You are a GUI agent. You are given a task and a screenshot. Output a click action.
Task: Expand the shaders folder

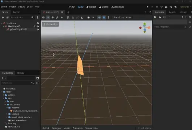[x=7, y=114]
